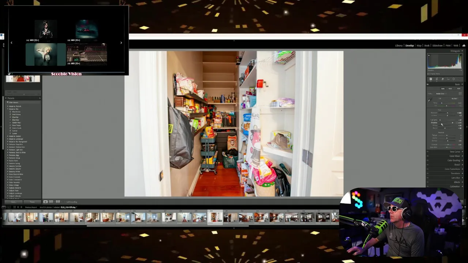
Task: Open the As Shot white balance dropdown
Action: [455, 99]
